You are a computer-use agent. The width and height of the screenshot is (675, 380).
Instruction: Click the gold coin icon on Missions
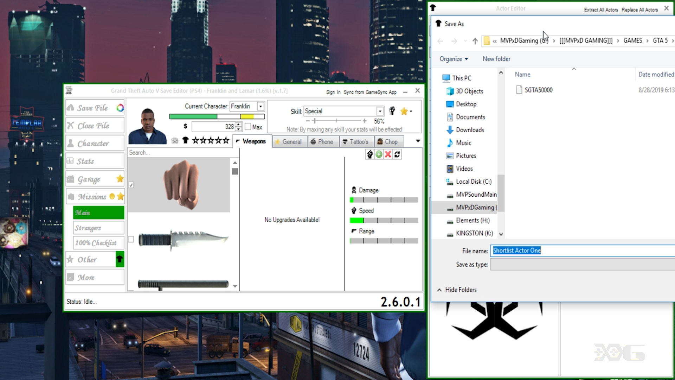112,196
